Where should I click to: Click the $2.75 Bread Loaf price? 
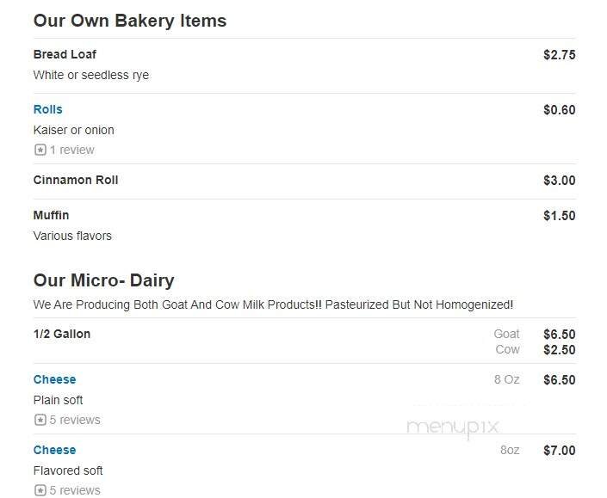[x=559, y=55]
